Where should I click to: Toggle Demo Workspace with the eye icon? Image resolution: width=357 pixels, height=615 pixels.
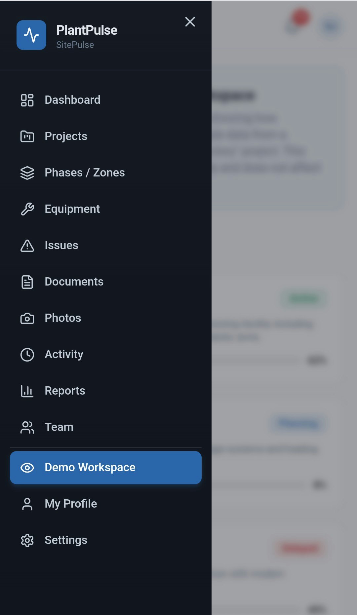(27, 468)
